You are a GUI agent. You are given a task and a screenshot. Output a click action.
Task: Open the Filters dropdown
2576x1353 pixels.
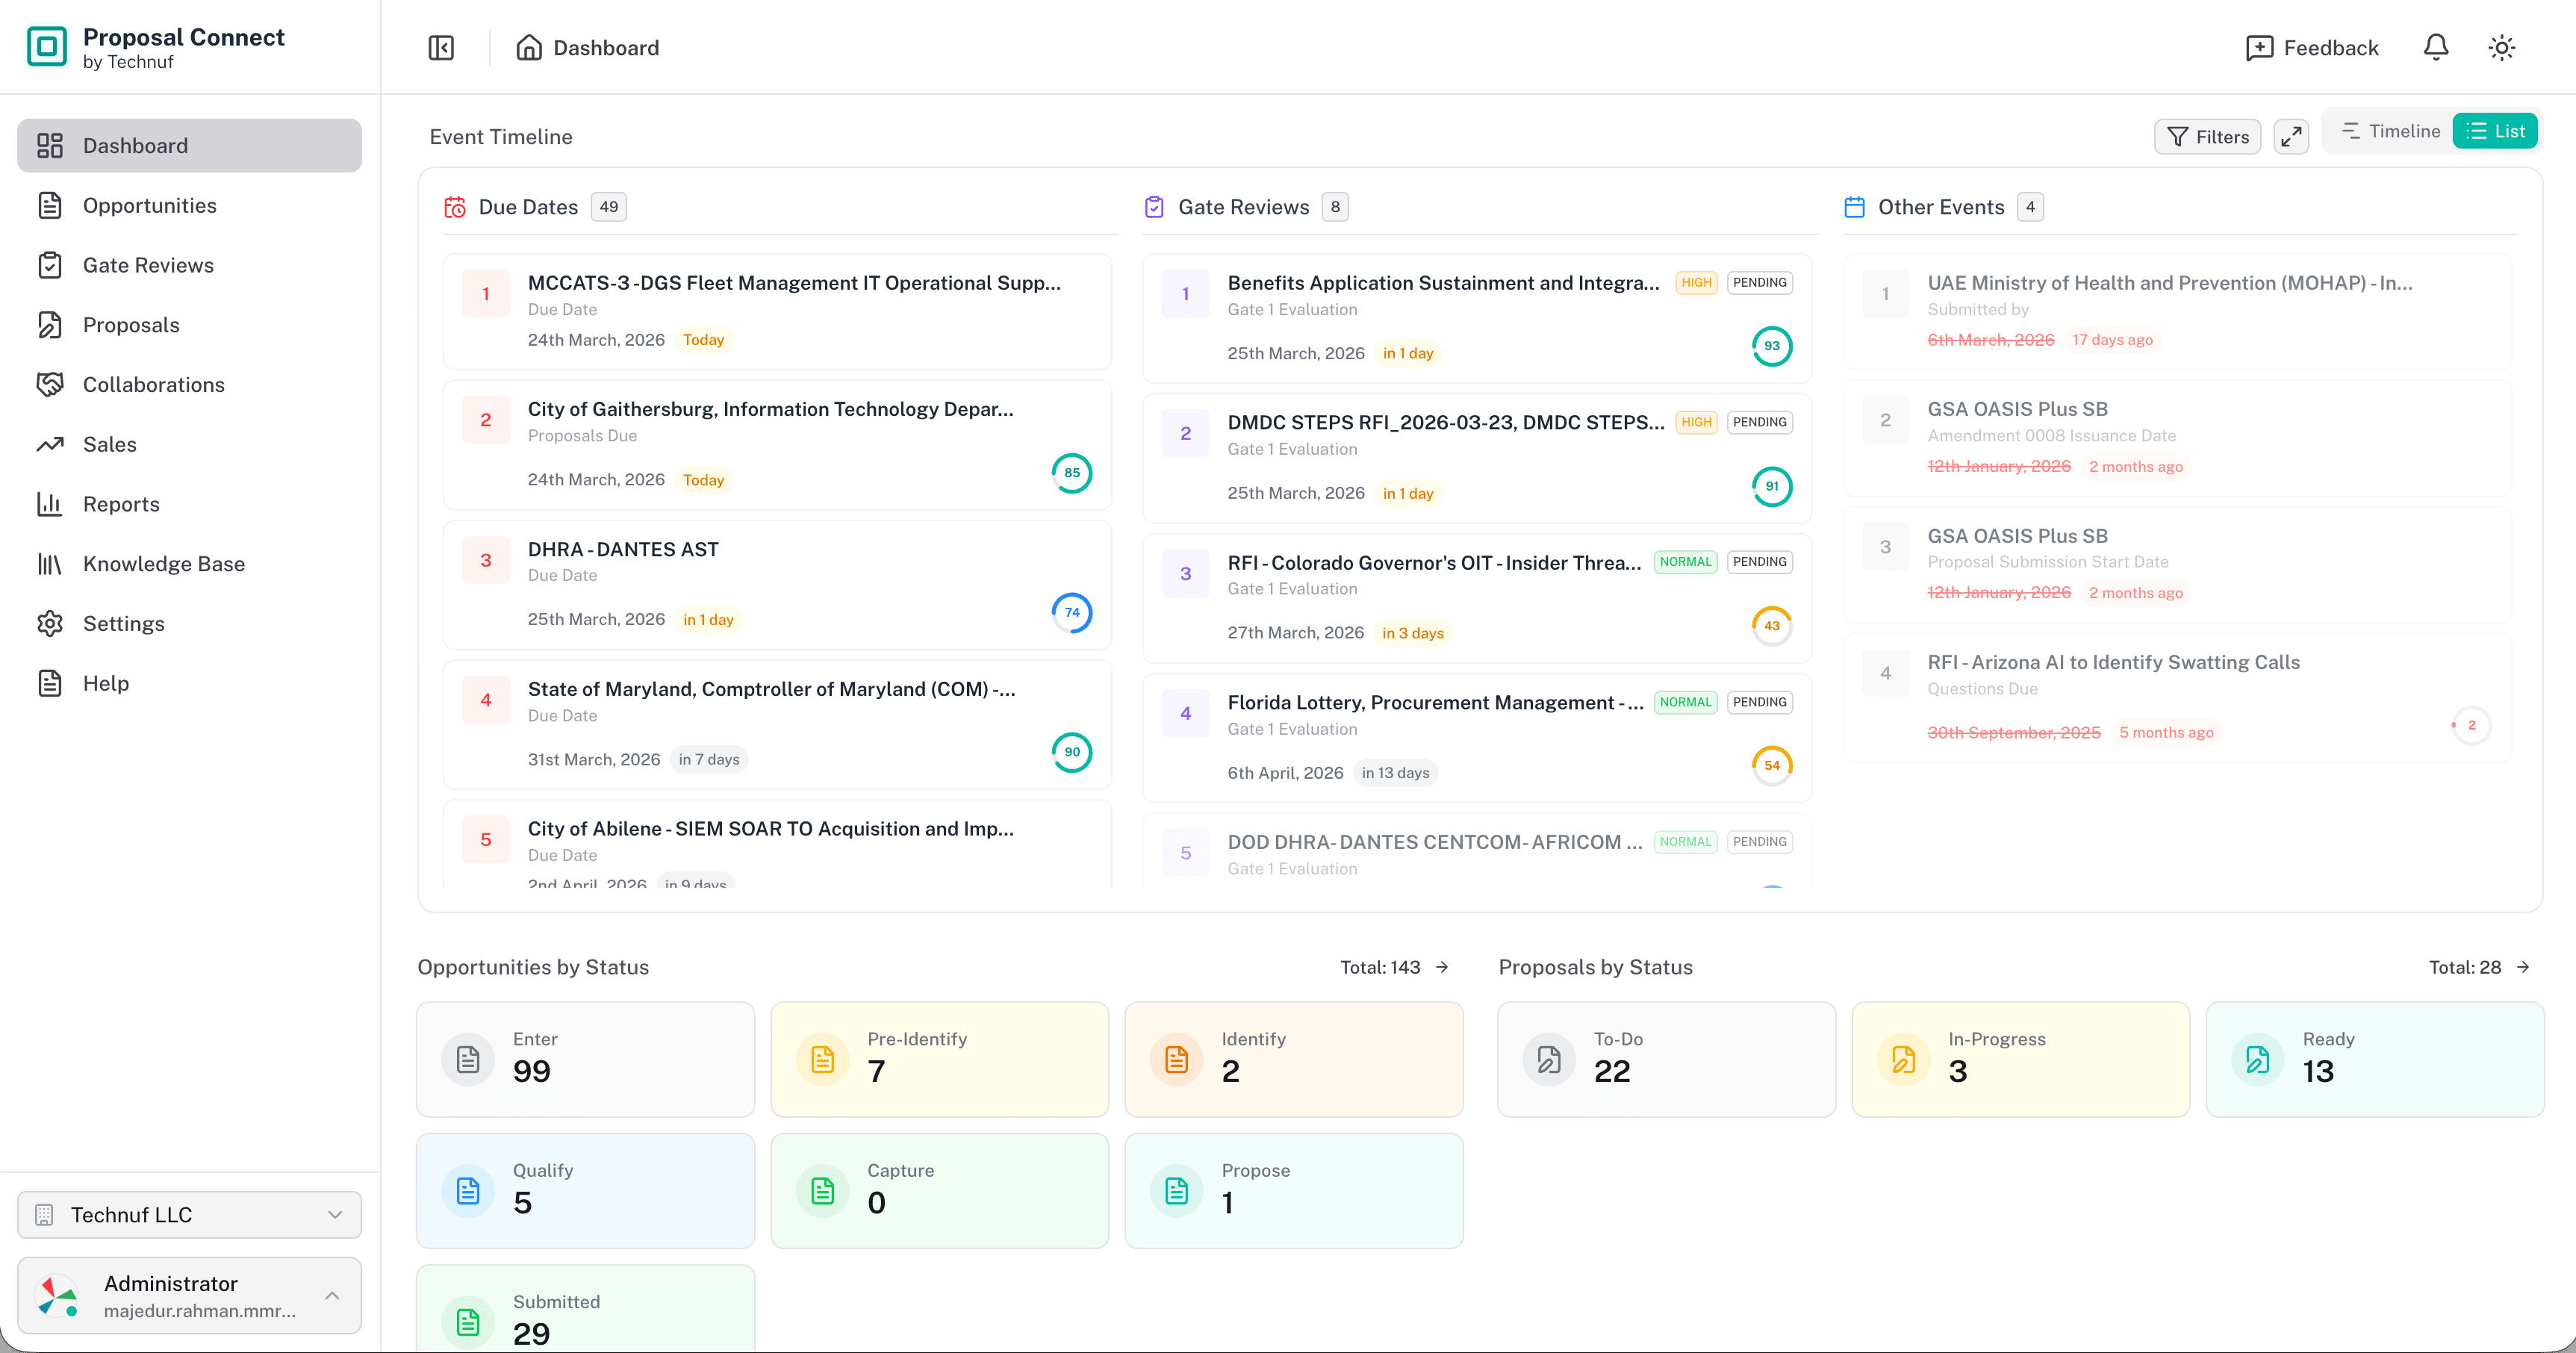point(2207,136)
